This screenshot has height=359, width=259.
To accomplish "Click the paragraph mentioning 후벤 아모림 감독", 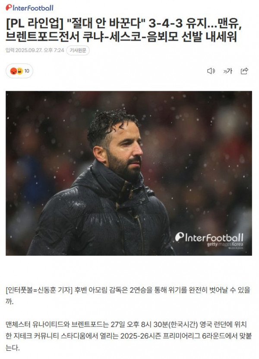I will (x=128, y=295).
